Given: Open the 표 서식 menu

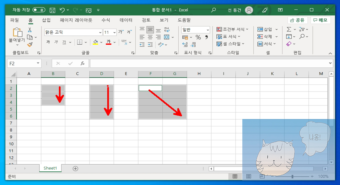Looking at the screenshot, I should [x=228, y=37].
